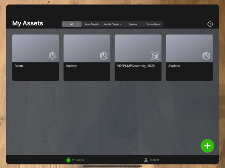225x168 pixels.
Task: Open the Hallway asset thumbnail
Action: [x=87, y=48]
